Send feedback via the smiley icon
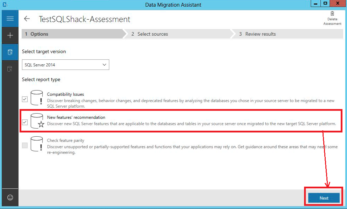 pos(10,197)
